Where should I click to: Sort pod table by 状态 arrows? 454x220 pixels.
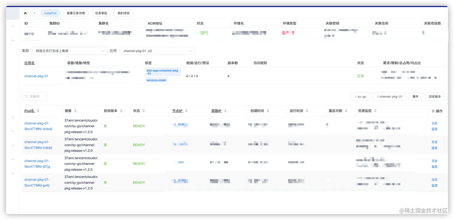tap(144, 111)
